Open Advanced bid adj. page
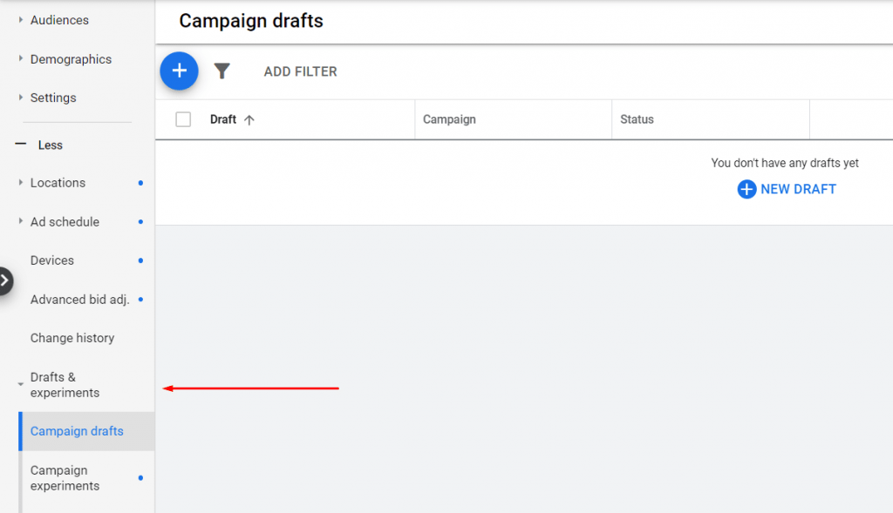 pos(79,300)
